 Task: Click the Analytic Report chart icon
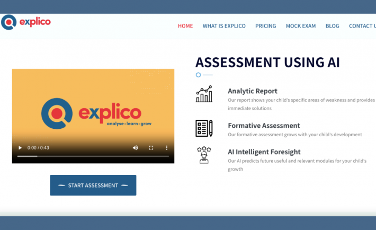[204, 94]
